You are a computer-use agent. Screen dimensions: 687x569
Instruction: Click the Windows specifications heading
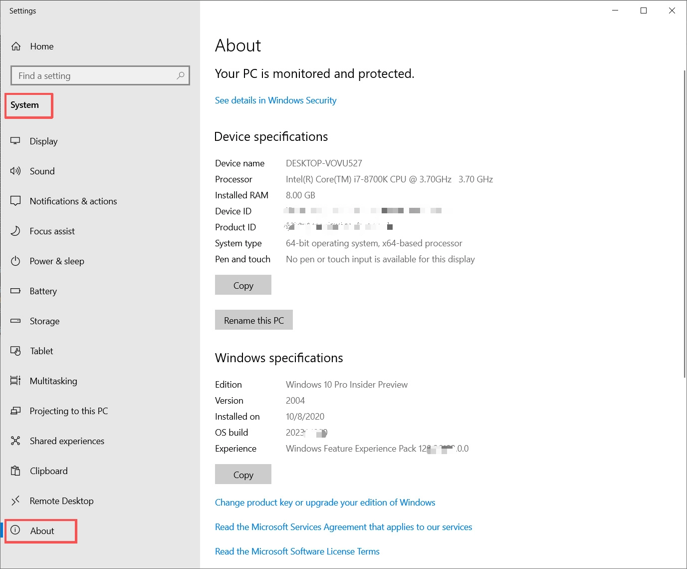(279, 358)
